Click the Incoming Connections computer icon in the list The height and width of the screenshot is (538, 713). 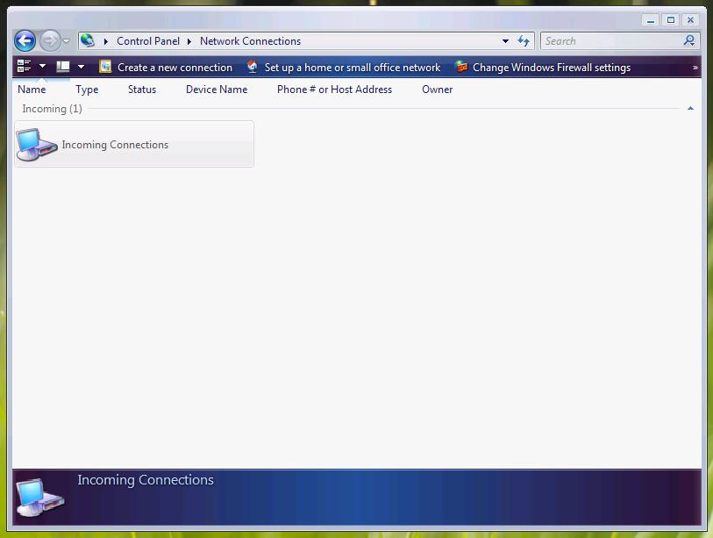coord(36,145)
